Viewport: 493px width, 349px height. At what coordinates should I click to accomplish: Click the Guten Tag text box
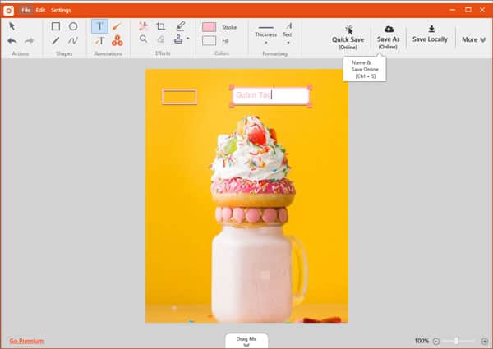pos(270,95)
